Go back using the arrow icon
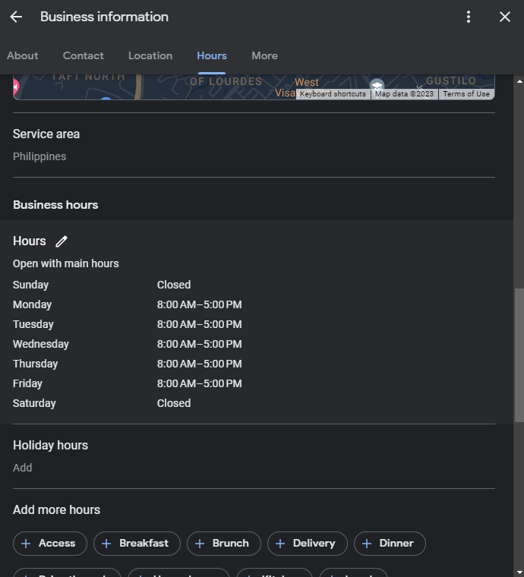The height and width of the screenshot is (577, 524). click(16, 17)
